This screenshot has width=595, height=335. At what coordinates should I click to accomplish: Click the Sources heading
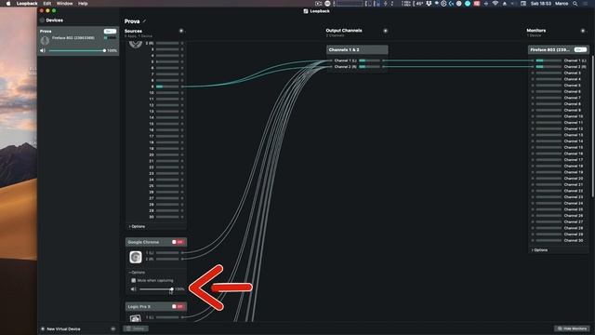133,31
